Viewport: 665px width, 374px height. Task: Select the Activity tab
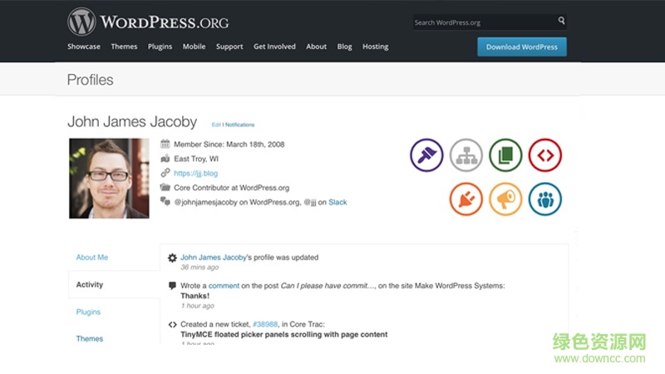pos(90,284)
